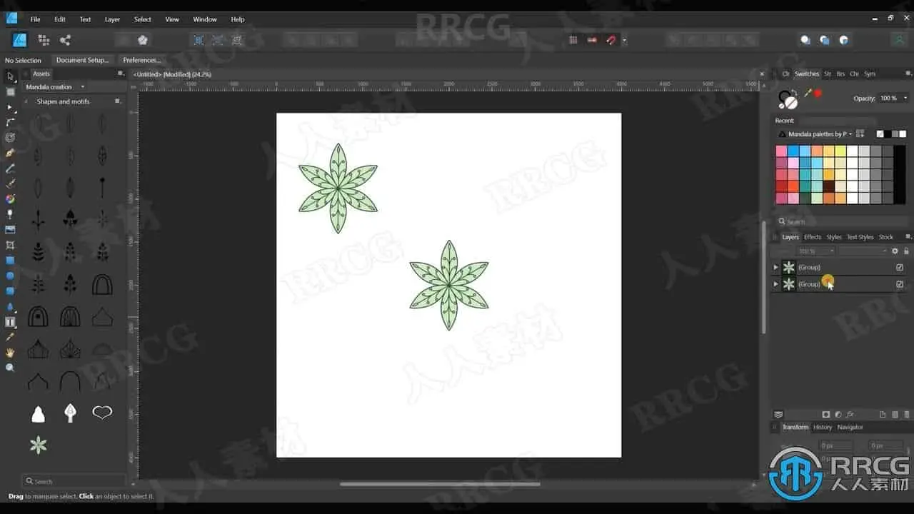Select the Zoom tool
The height and width of the screenshot is (514, 914).
[10, 368]
